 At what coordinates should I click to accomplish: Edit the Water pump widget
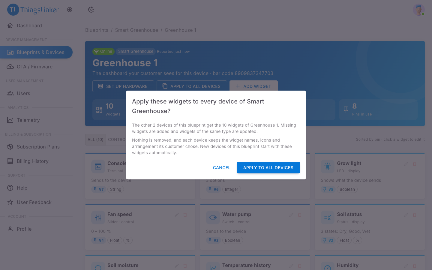tap(291, 215)
